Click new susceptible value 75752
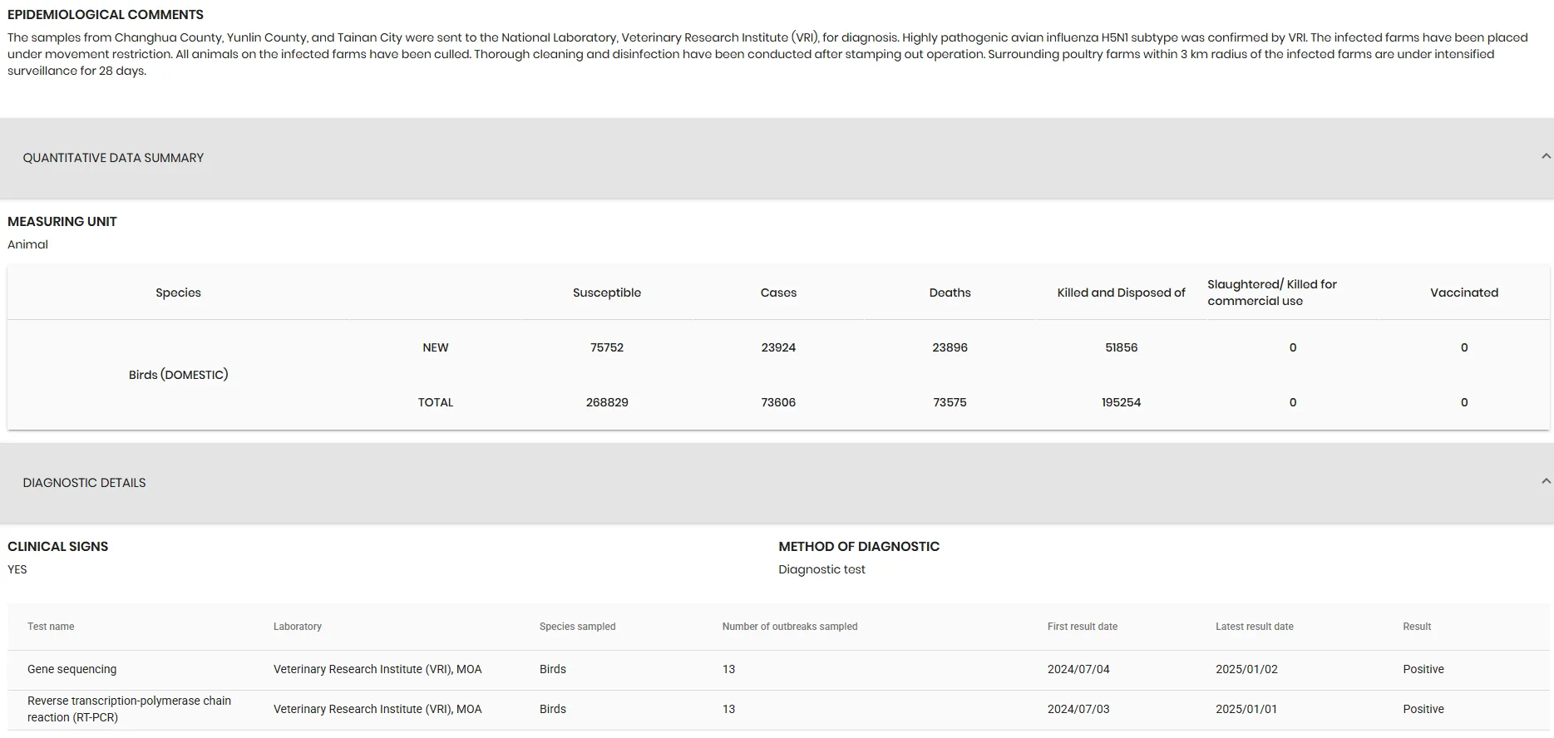Viewport: 1554px width, 738px height. [607, 347]
